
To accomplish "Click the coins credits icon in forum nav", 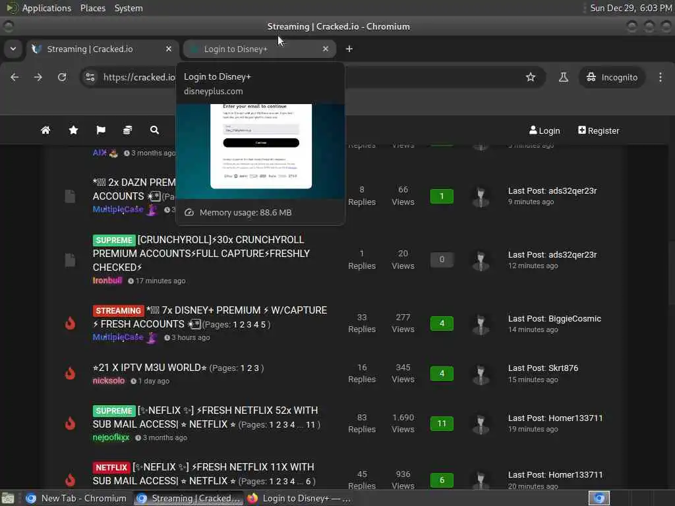I will [127, 130].
